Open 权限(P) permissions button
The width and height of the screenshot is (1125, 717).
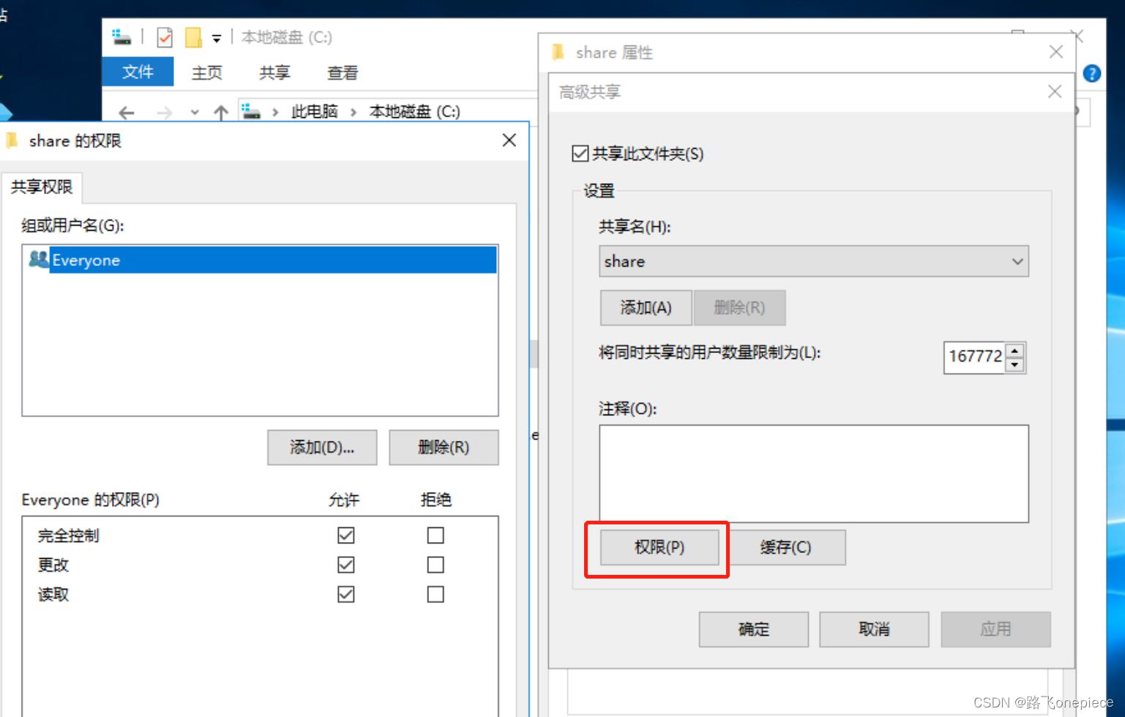click(x=659, y=547)
